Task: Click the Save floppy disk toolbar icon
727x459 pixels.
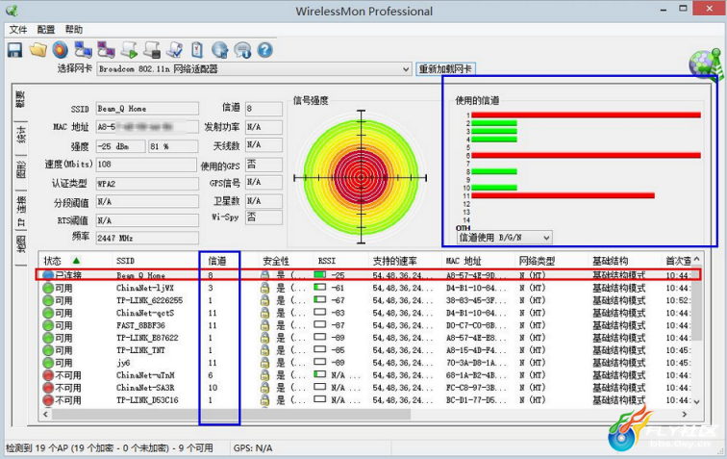Action: 14,50
